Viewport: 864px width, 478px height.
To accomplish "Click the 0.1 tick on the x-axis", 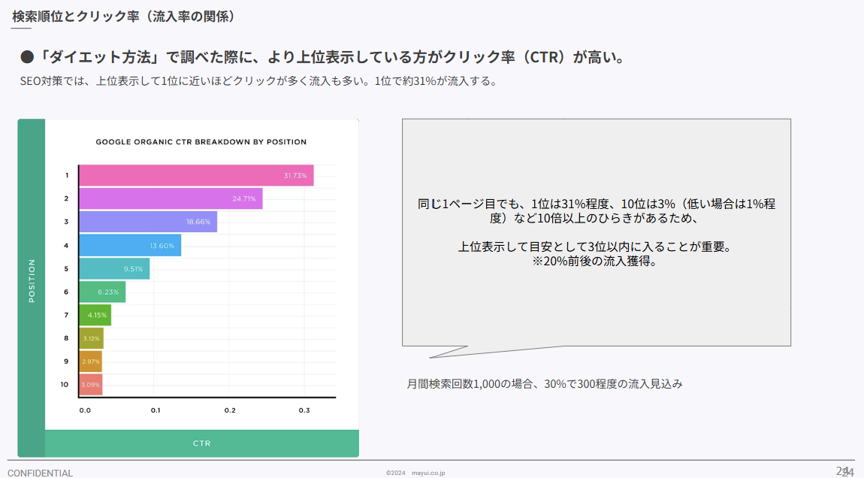I will tap(156, 410).
